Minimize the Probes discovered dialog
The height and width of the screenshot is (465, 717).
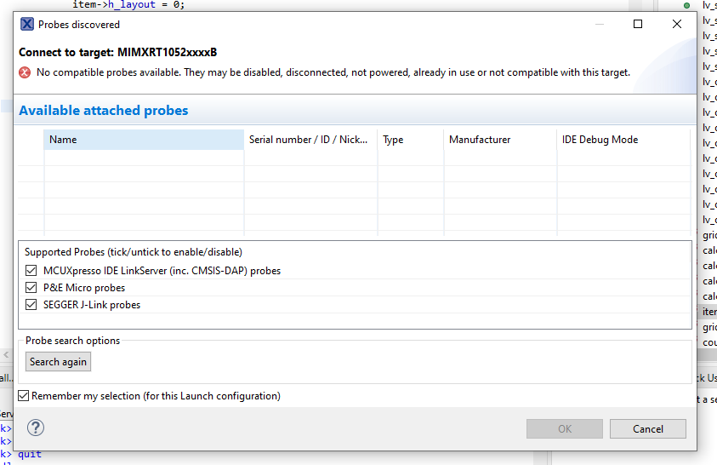599,25
